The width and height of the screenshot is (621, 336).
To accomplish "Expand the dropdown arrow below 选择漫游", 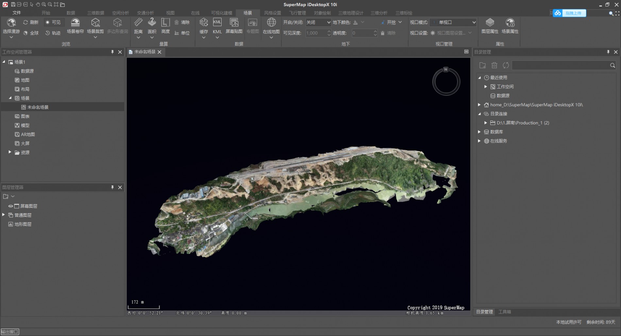I will click(11, 37).
